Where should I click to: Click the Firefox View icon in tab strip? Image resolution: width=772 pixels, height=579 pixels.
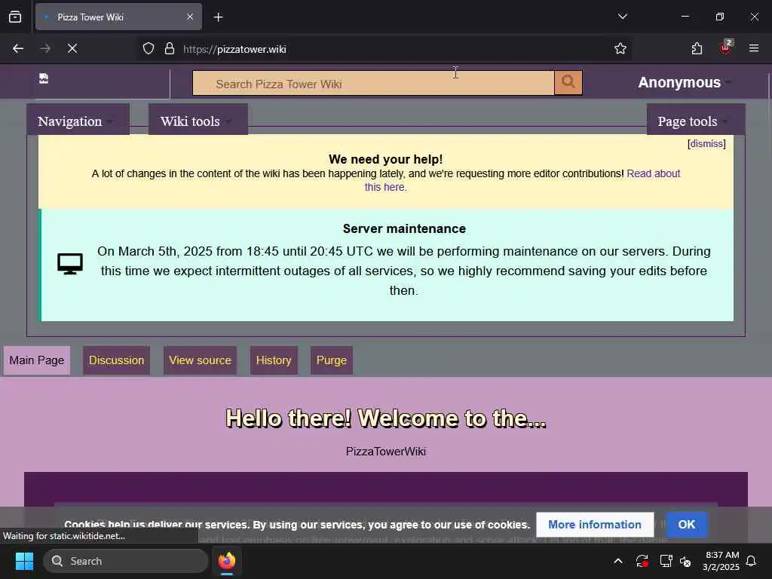(15, 17)
